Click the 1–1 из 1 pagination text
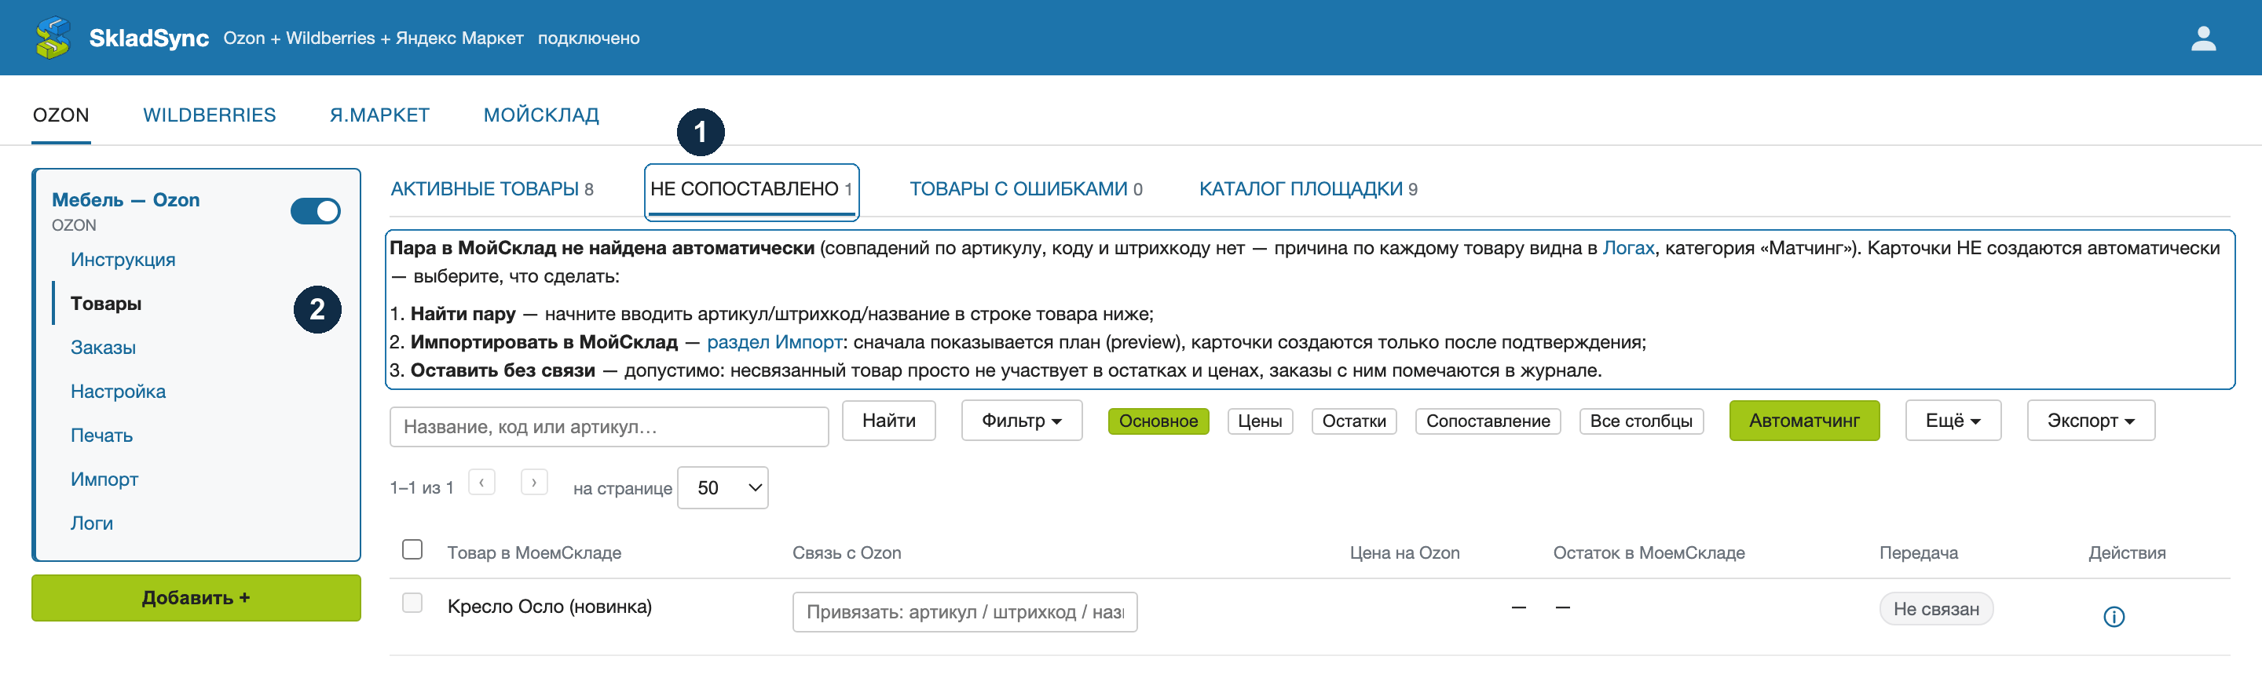The height and width of the screenshot is (700, 2262). pos(422,487)
